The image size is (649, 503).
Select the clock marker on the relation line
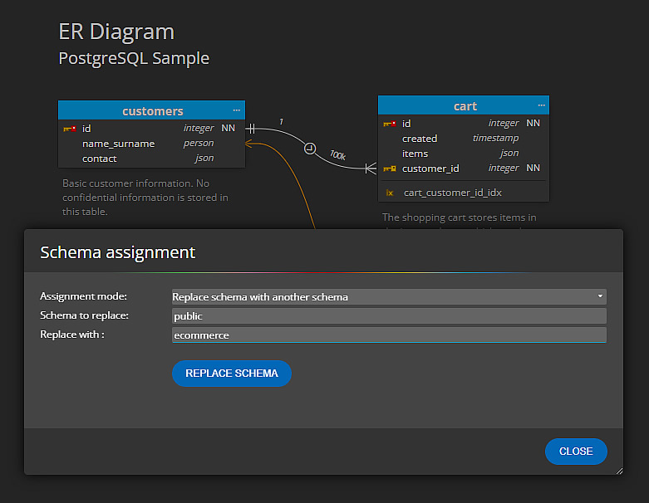point(310,148)
